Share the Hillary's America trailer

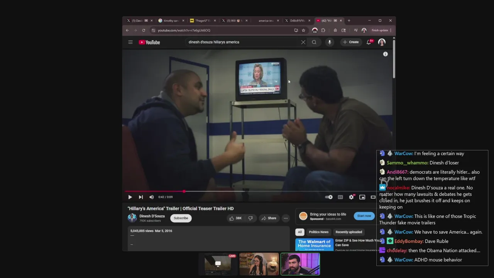click(269, 218)
